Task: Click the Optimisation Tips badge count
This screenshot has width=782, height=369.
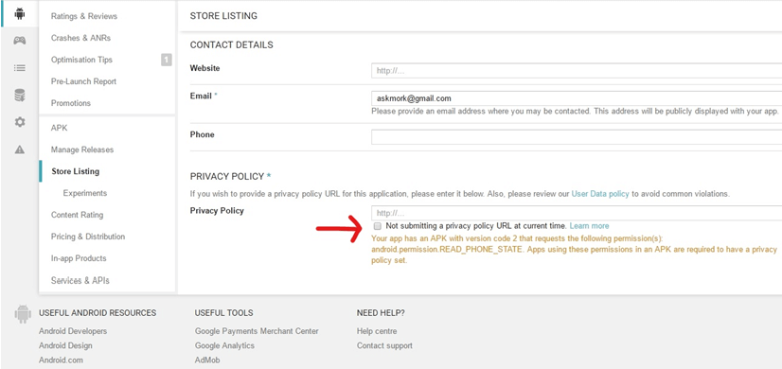Action: pyautogui.click(x=166, y=60)
